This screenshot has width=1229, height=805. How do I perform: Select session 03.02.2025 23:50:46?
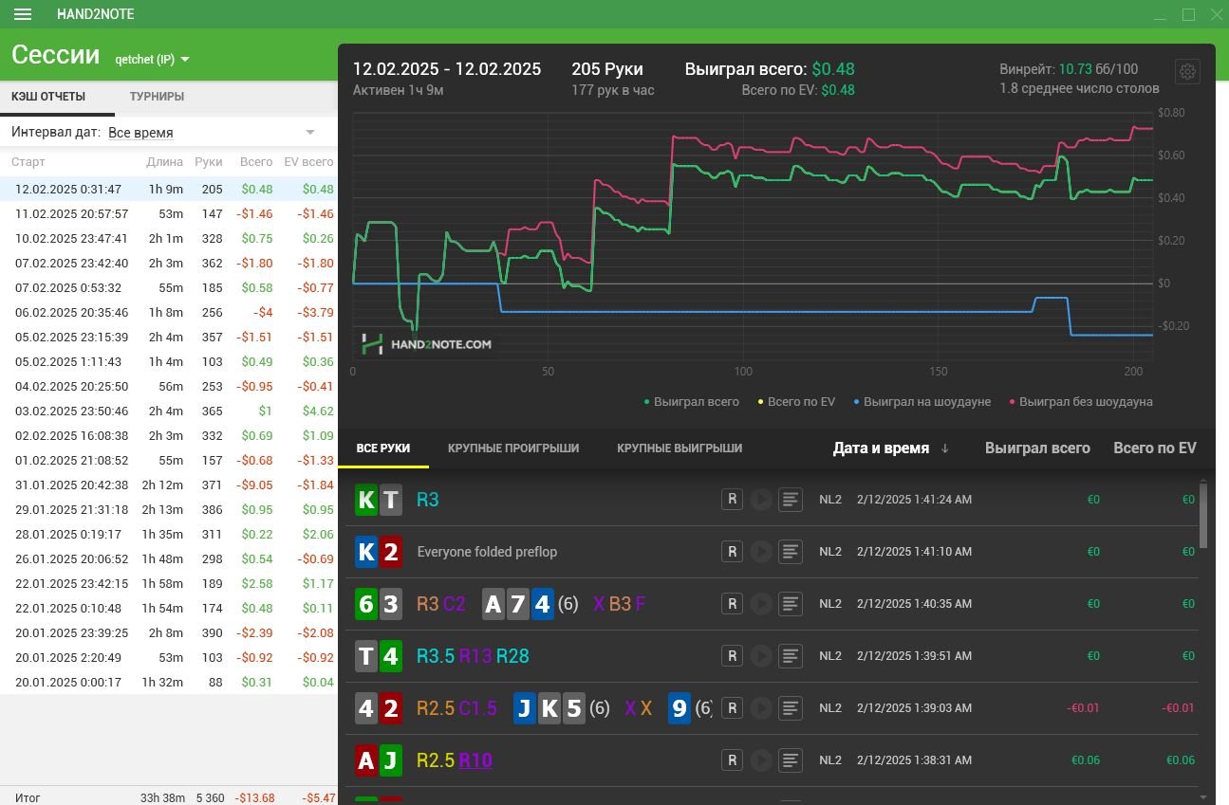[169, 412]
